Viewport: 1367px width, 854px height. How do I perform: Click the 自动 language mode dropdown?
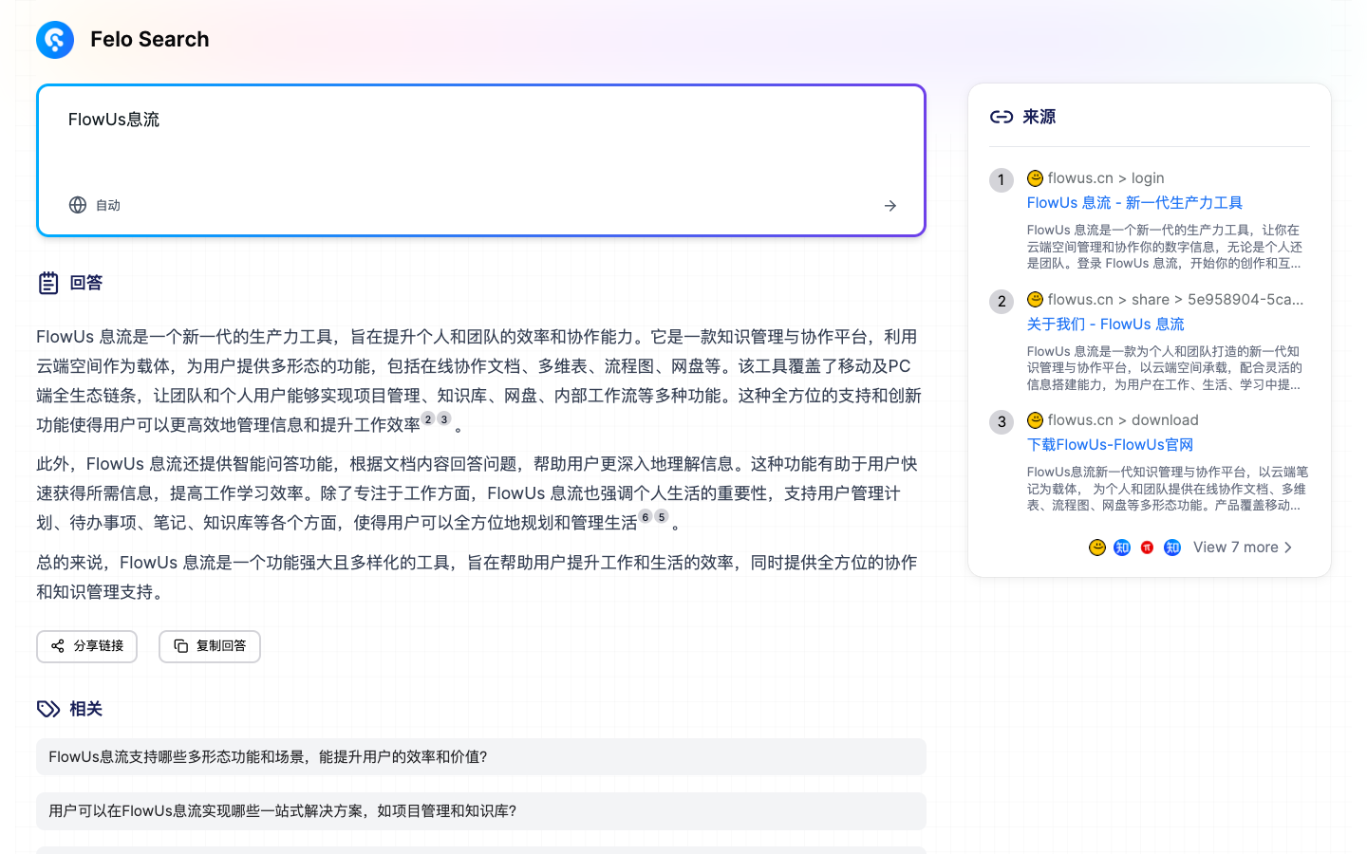pos(95,205)
